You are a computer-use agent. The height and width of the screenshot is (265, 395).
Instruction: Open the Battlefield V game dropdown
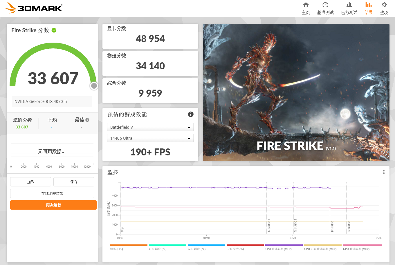(x=150, y=127)
